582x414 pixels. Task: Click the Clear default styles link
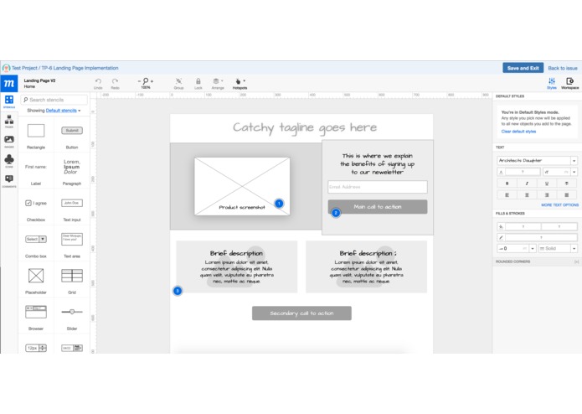(x=518, y=132)
